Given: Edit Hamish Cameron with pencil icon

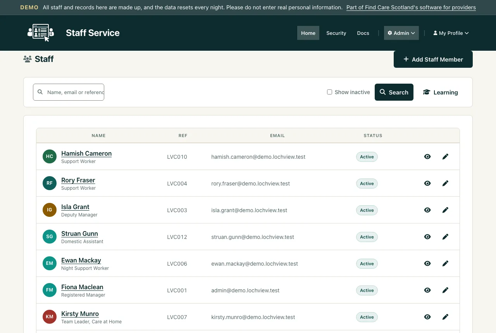Looking at the screenshot, I should click(445, 156).
